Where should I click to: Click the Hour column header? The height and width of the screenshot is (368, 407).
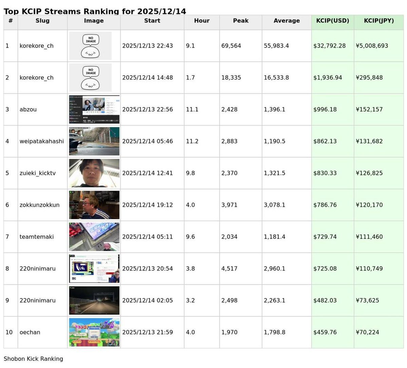[x=201, y=21]
